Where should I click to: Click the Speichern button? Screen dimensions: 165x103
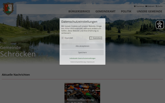pos(82,52)
